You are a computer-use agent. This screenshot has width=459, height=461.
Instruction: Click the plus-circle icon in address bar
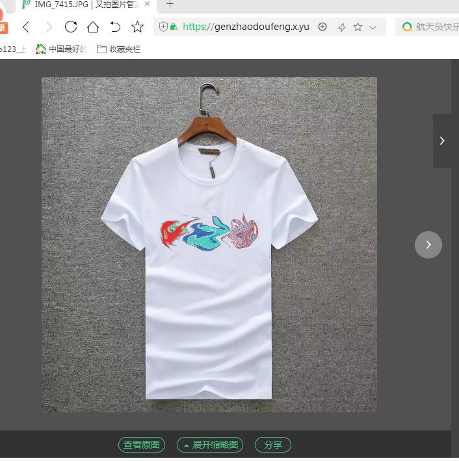[x=322, y=27]
